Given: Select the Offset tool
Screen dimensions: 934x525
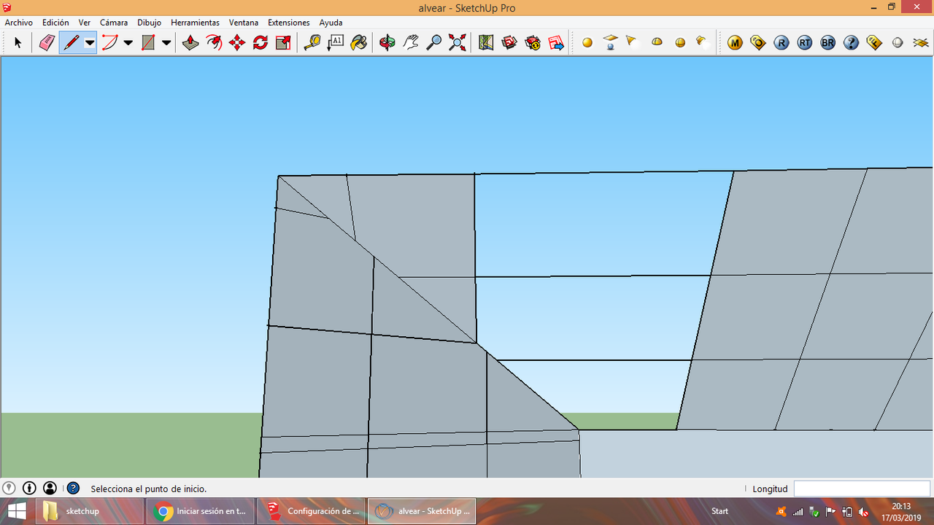Looking at the screenshot, I should click(x=214, y=43).
